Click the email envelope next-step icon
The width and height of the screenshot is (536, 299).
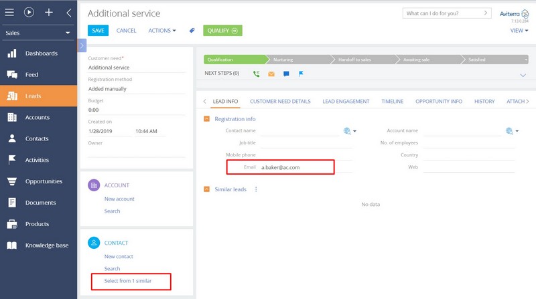coord(271,74)
